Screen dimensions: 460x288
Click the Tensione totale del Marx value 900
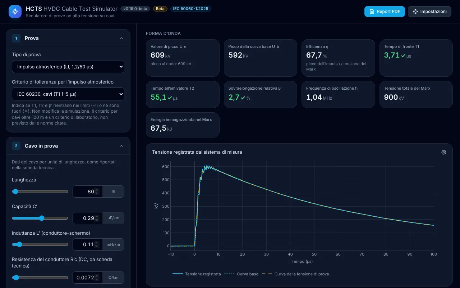391,97
